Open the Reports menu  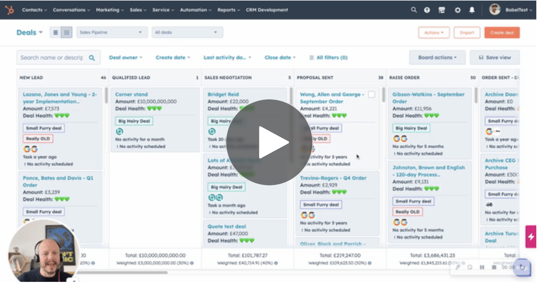coord(229,10)
